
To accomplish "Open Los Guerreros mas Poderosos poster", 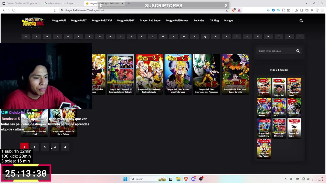I will click(207, 74).
